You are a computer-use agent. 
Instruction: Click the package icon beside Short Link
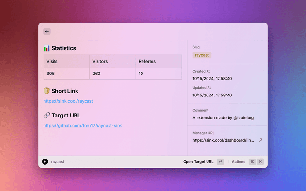click(46, 91)
